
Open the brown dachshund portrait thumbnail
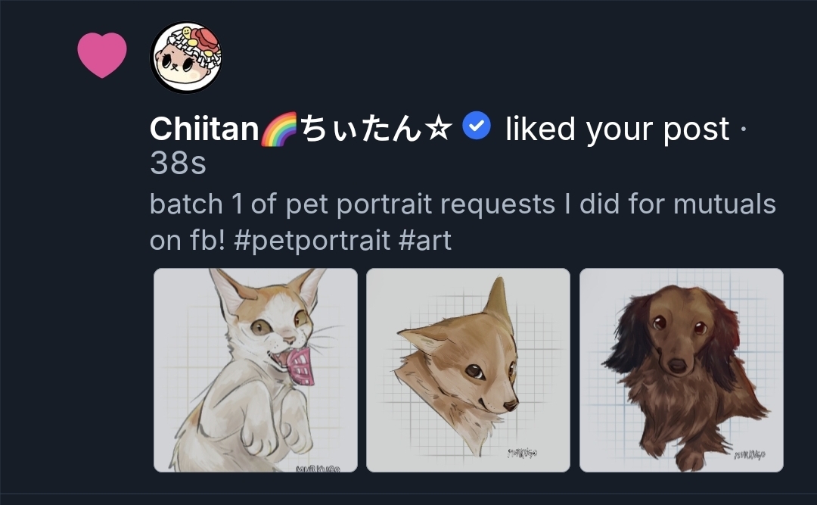(682, 370)
